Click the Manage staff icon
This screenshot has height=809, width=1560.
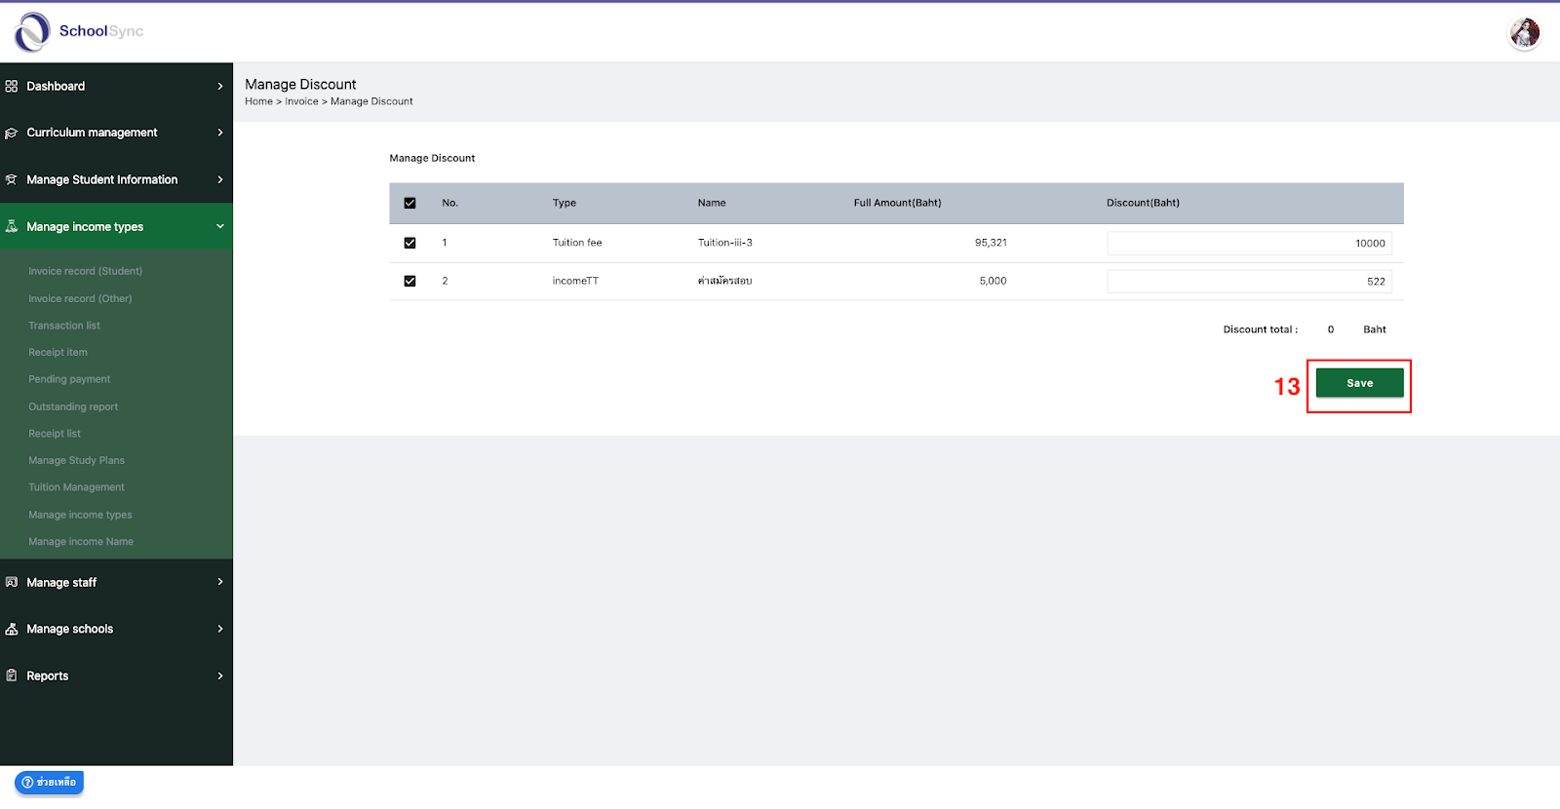12,582
